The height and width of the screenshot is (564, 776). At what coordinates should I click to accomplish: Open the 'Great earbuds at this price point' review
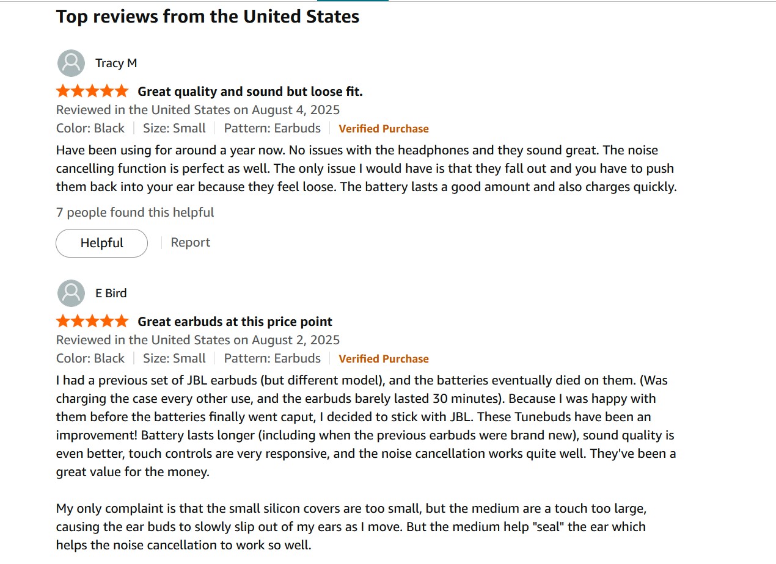click(x=235, y=322)
